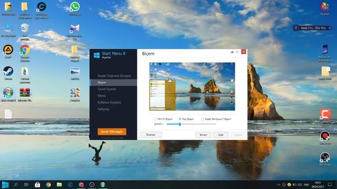The image size is (337, 189).
Task: Close the Start Menu 8 settings dialog
Action: (x=243, y=51)
